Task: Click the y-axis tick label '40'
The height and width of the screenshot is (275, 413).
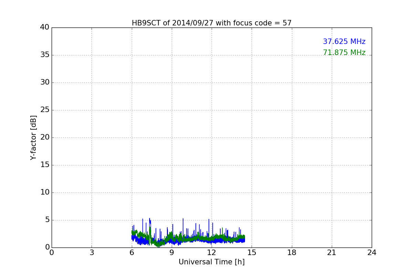Action: pyautogui.click(x=45, y=27)
